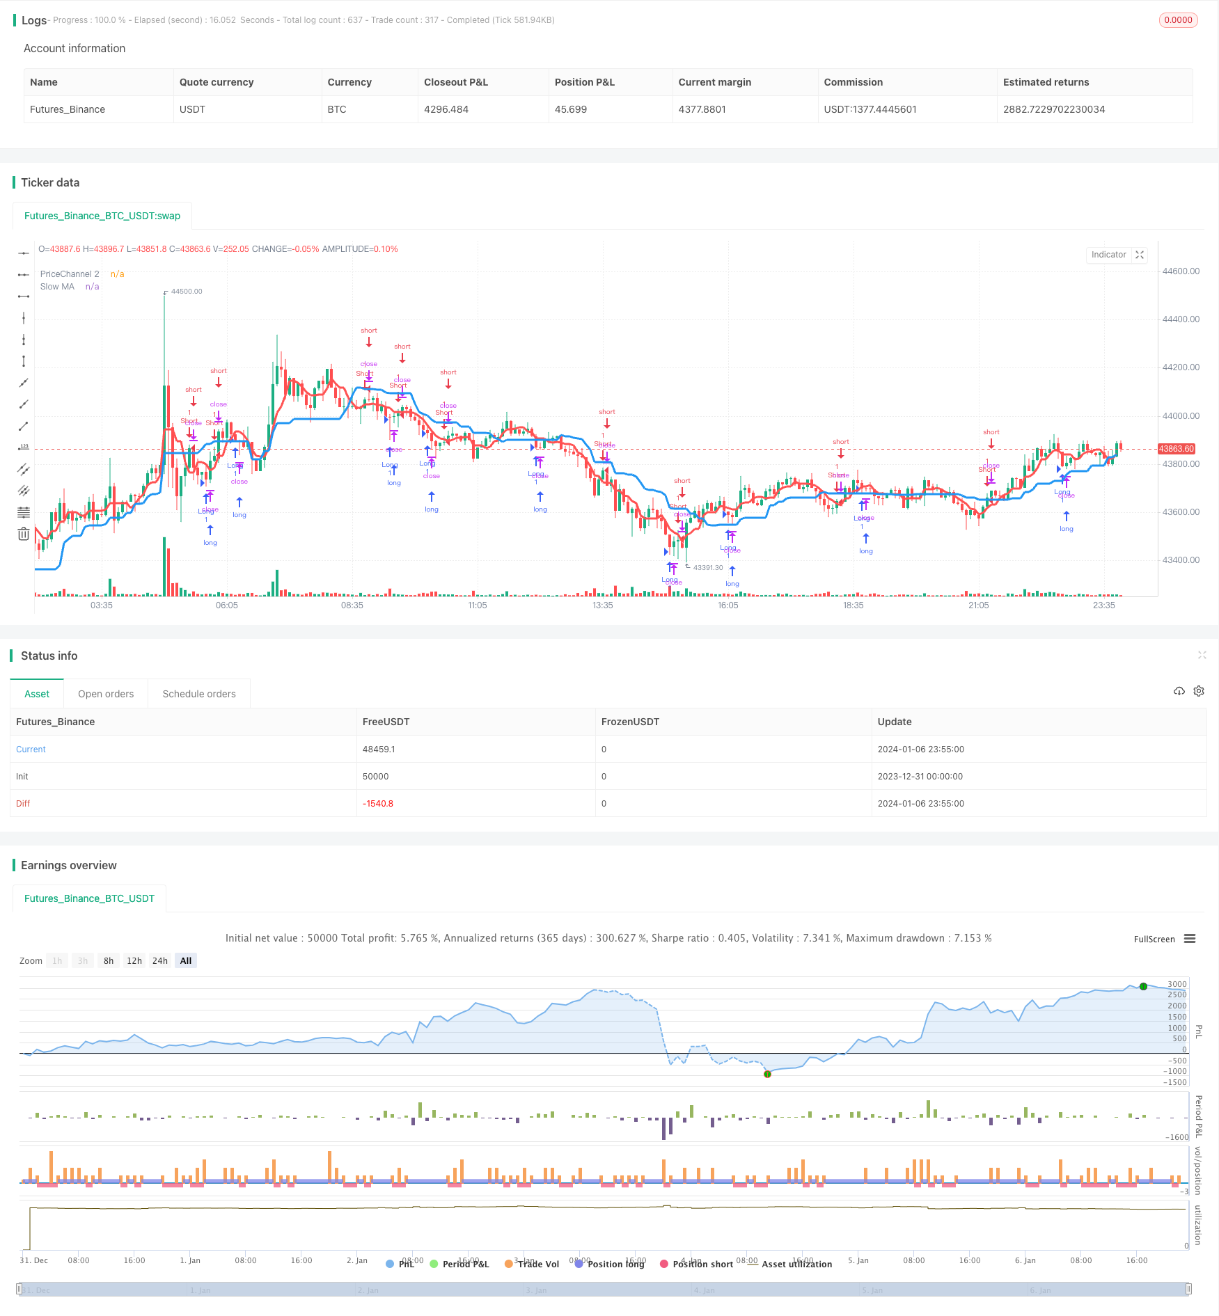The image size is (1219, 1316).
Task: Set earnings chart zoom to All
Action: (186, 960)
